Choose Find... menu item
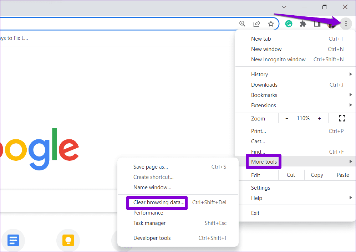This screenshot has width=356, height=252. coord(295,151)
